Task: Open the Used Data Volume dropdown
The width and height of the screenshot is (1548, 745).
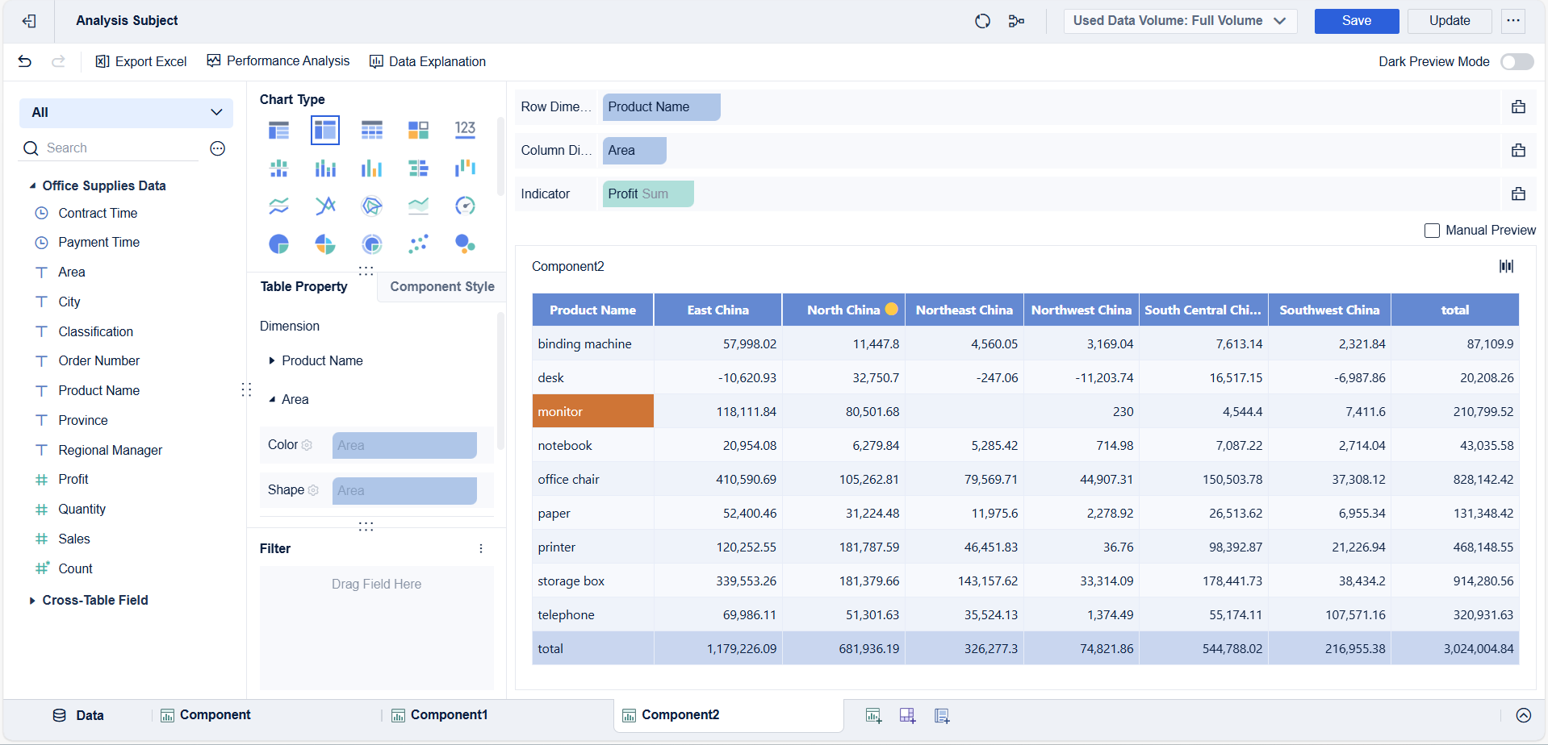Action: [x=1179, y=21]
